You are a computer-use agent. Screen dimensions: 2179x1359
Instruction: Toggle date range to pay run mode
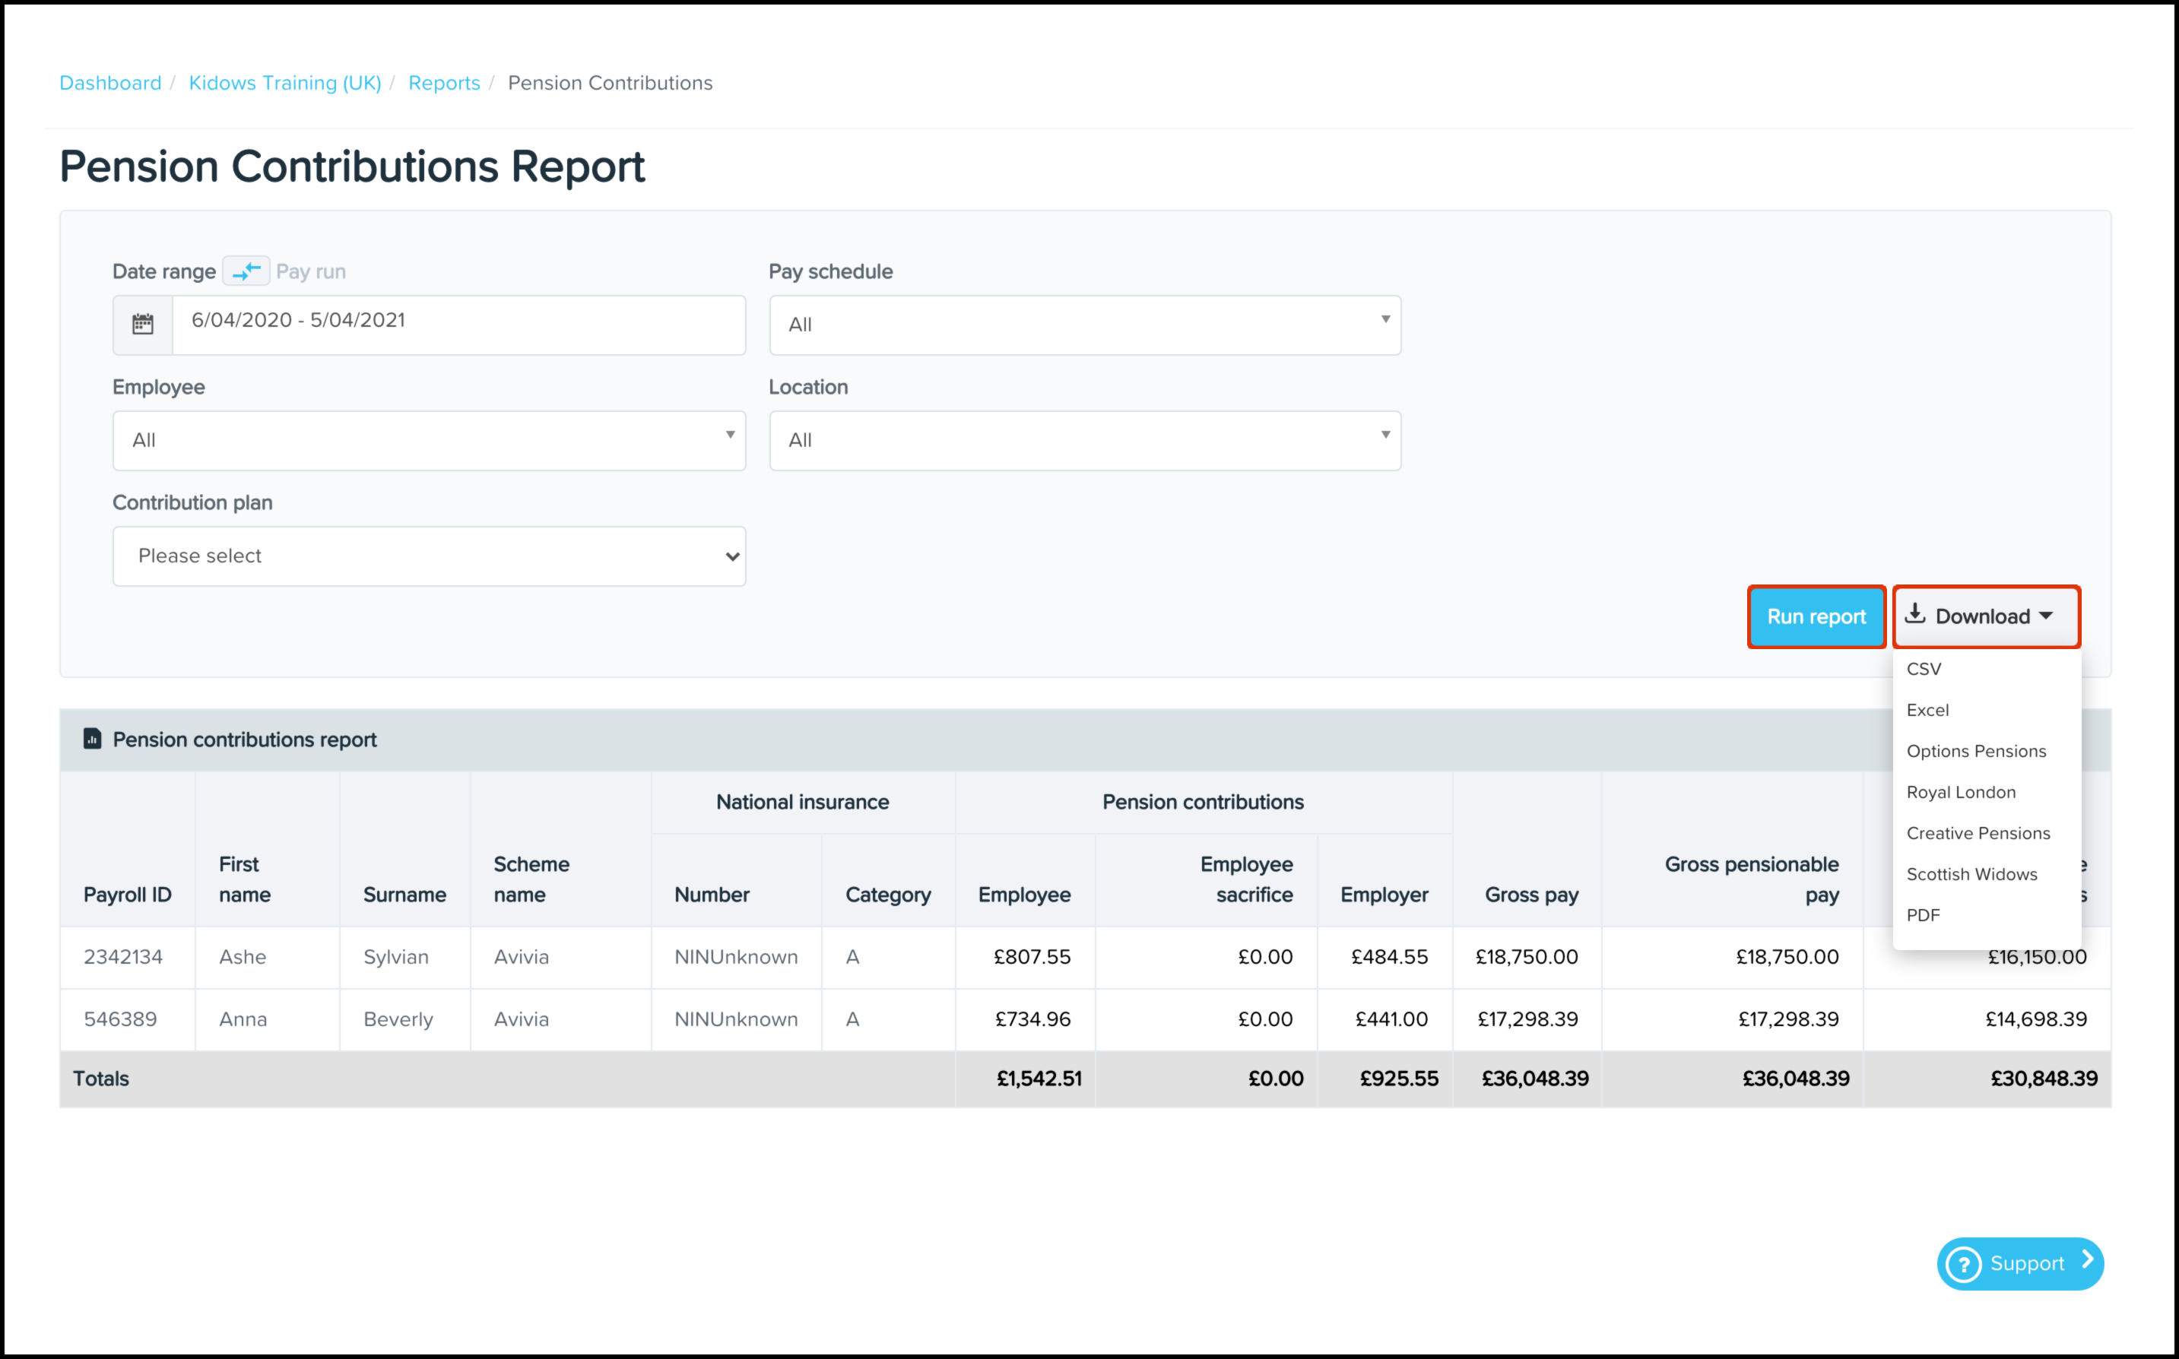click(246, 271)
